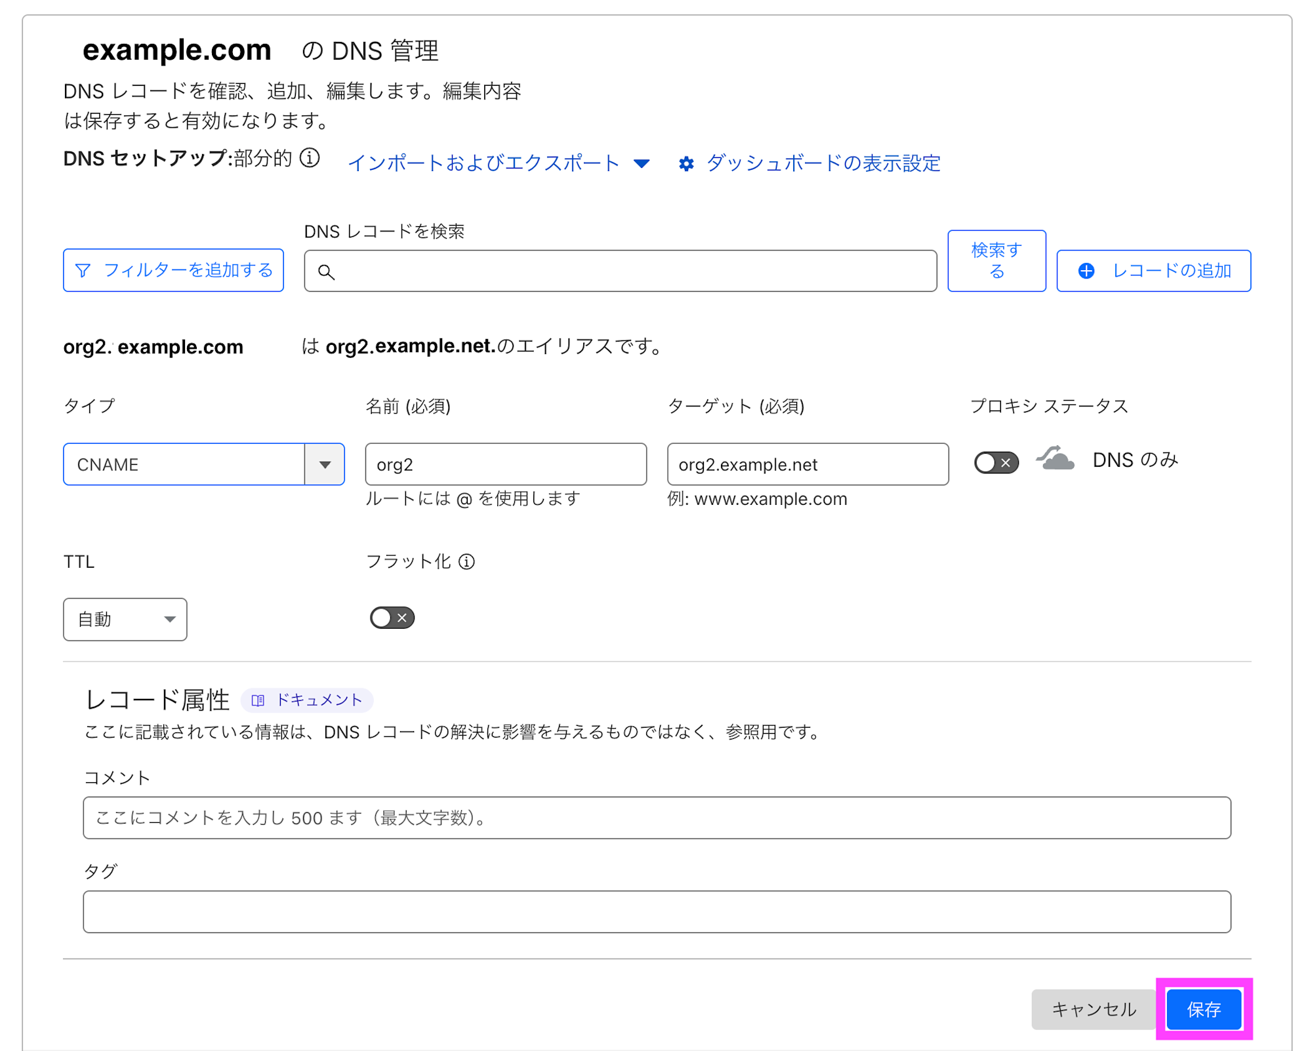Screen dimensions: 1312x1051
Task: Click the gear icon beside ダッシュボードの表示設定
Action: pyautogui.click(x=686, y=163)
